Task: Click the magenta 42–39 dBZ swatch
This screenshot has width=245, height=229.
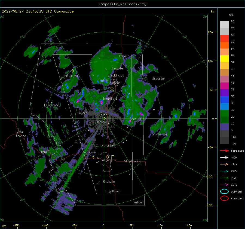Action: tap(224, 86)
